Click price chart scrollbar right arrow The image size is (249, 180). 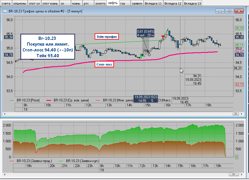click(242, 114)
